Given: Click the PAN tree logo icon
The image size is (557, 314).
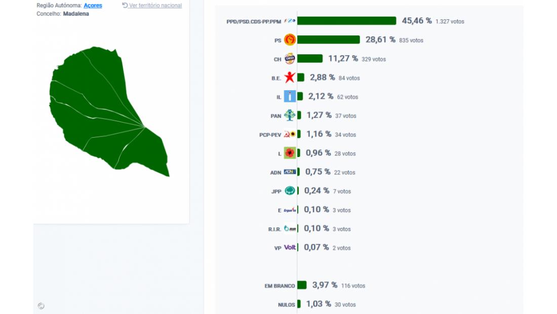Looking at the screenshot, I should (290, 115).
